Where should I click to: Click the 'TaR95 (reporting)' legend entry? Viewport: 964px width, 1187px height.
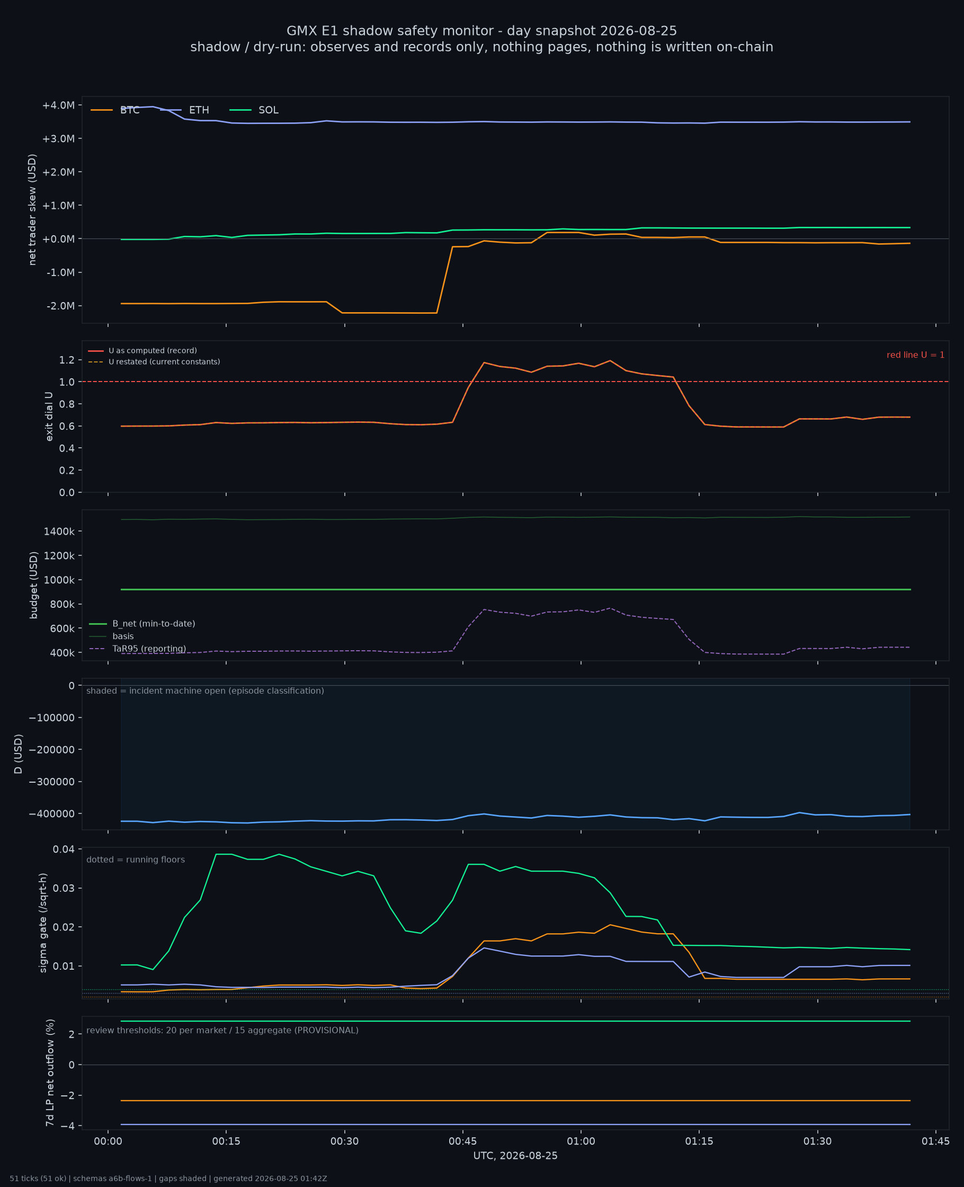click(x=137, y=649)
